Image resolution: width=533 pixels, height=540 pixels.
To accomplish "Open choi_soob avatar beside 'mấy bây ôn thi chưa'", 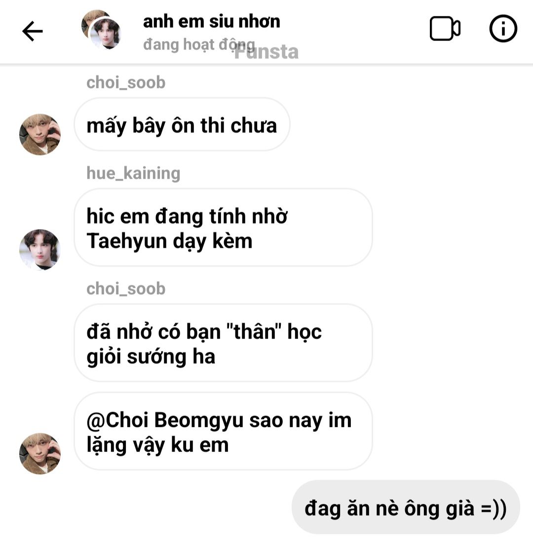I will 40,135.
